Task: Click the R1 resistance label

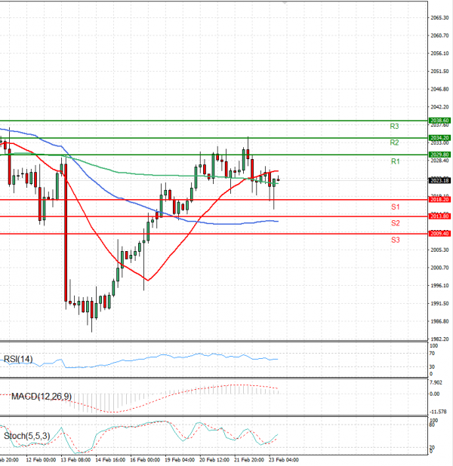Action: click(x=395, y=161)
